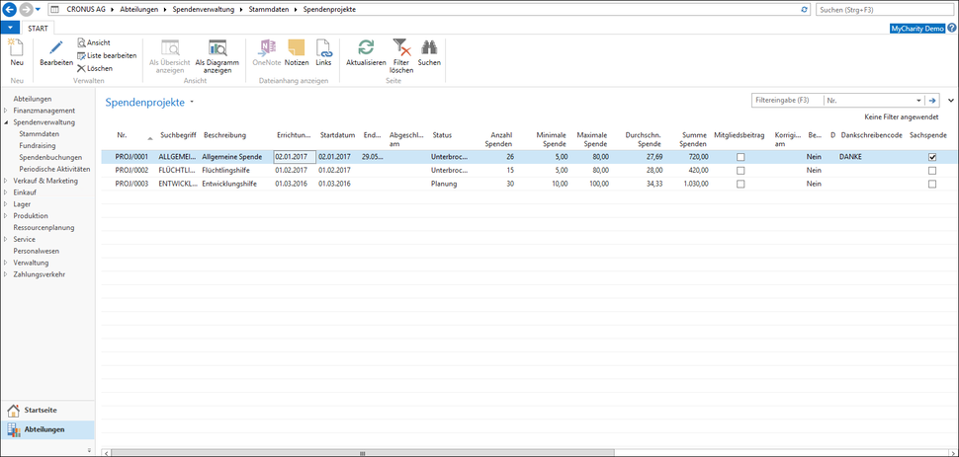Open the Spendenprojekte title dropdown arrow
Image resolution: width=959 pixels, height=457 pixels.
coord(192,102)
